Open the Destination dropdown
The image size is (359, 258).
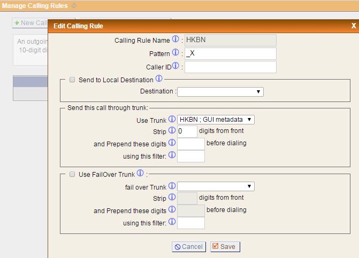[220, 92]
